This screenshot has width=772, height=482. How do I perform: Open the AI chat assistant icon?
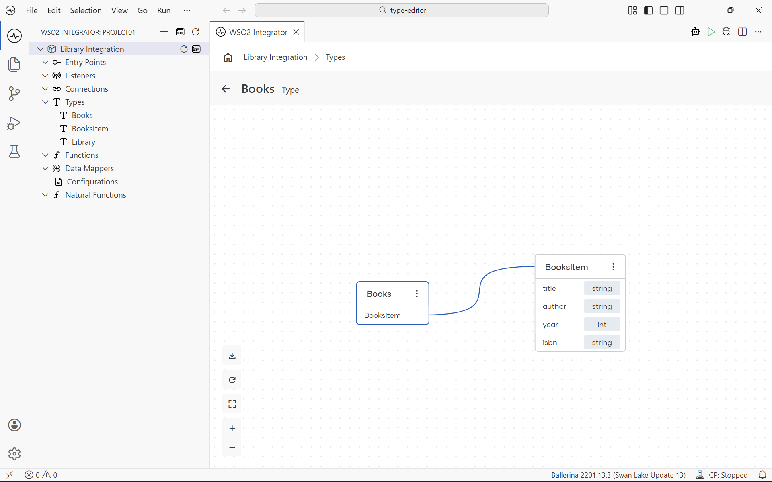[696, 32]
